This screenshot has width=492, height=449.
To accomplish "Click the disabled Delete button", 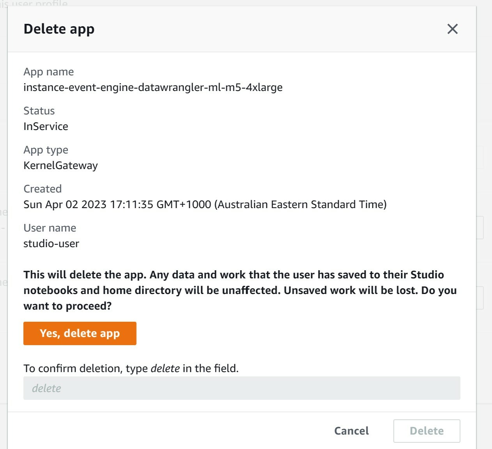I will 427,431.
